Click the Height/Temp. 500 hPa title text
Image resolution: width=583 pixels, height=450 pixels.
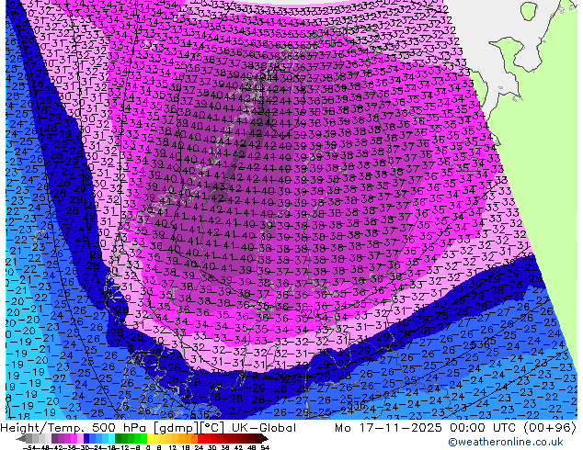tap(75, 428)
